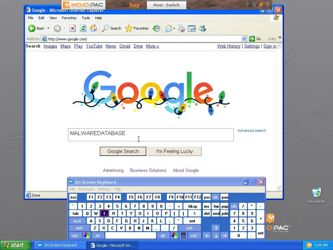
Task: Expand the Back button history dropdown arrow
Action: coord(48,28)
